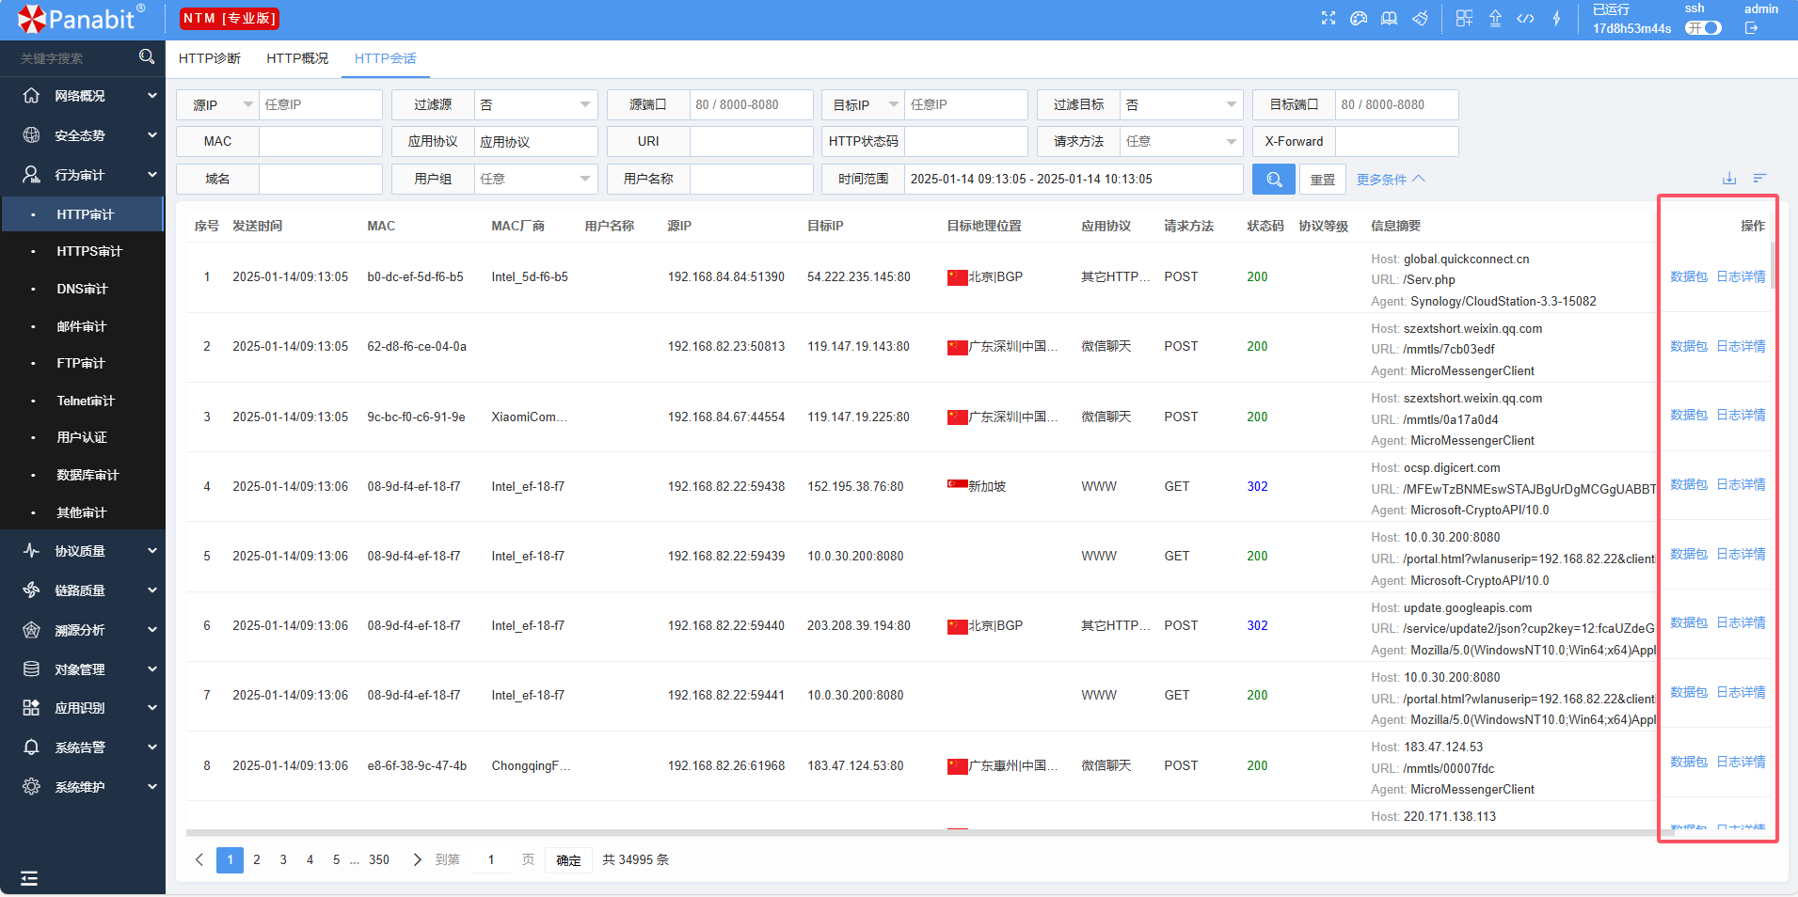The height and width of the screenshot is (897, 1798).
Task: Toggle the ssh switch
Action: 1703,28
